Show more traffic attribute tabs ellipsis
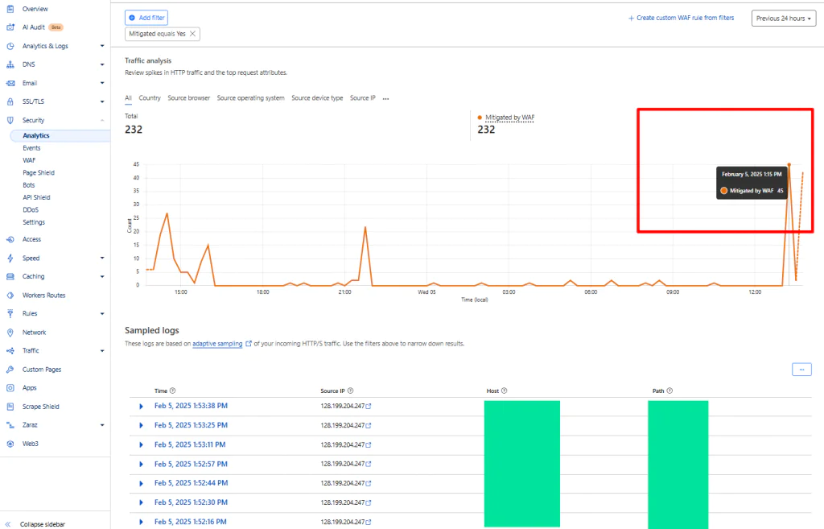 pyautogui.click(x=385, y=99)
